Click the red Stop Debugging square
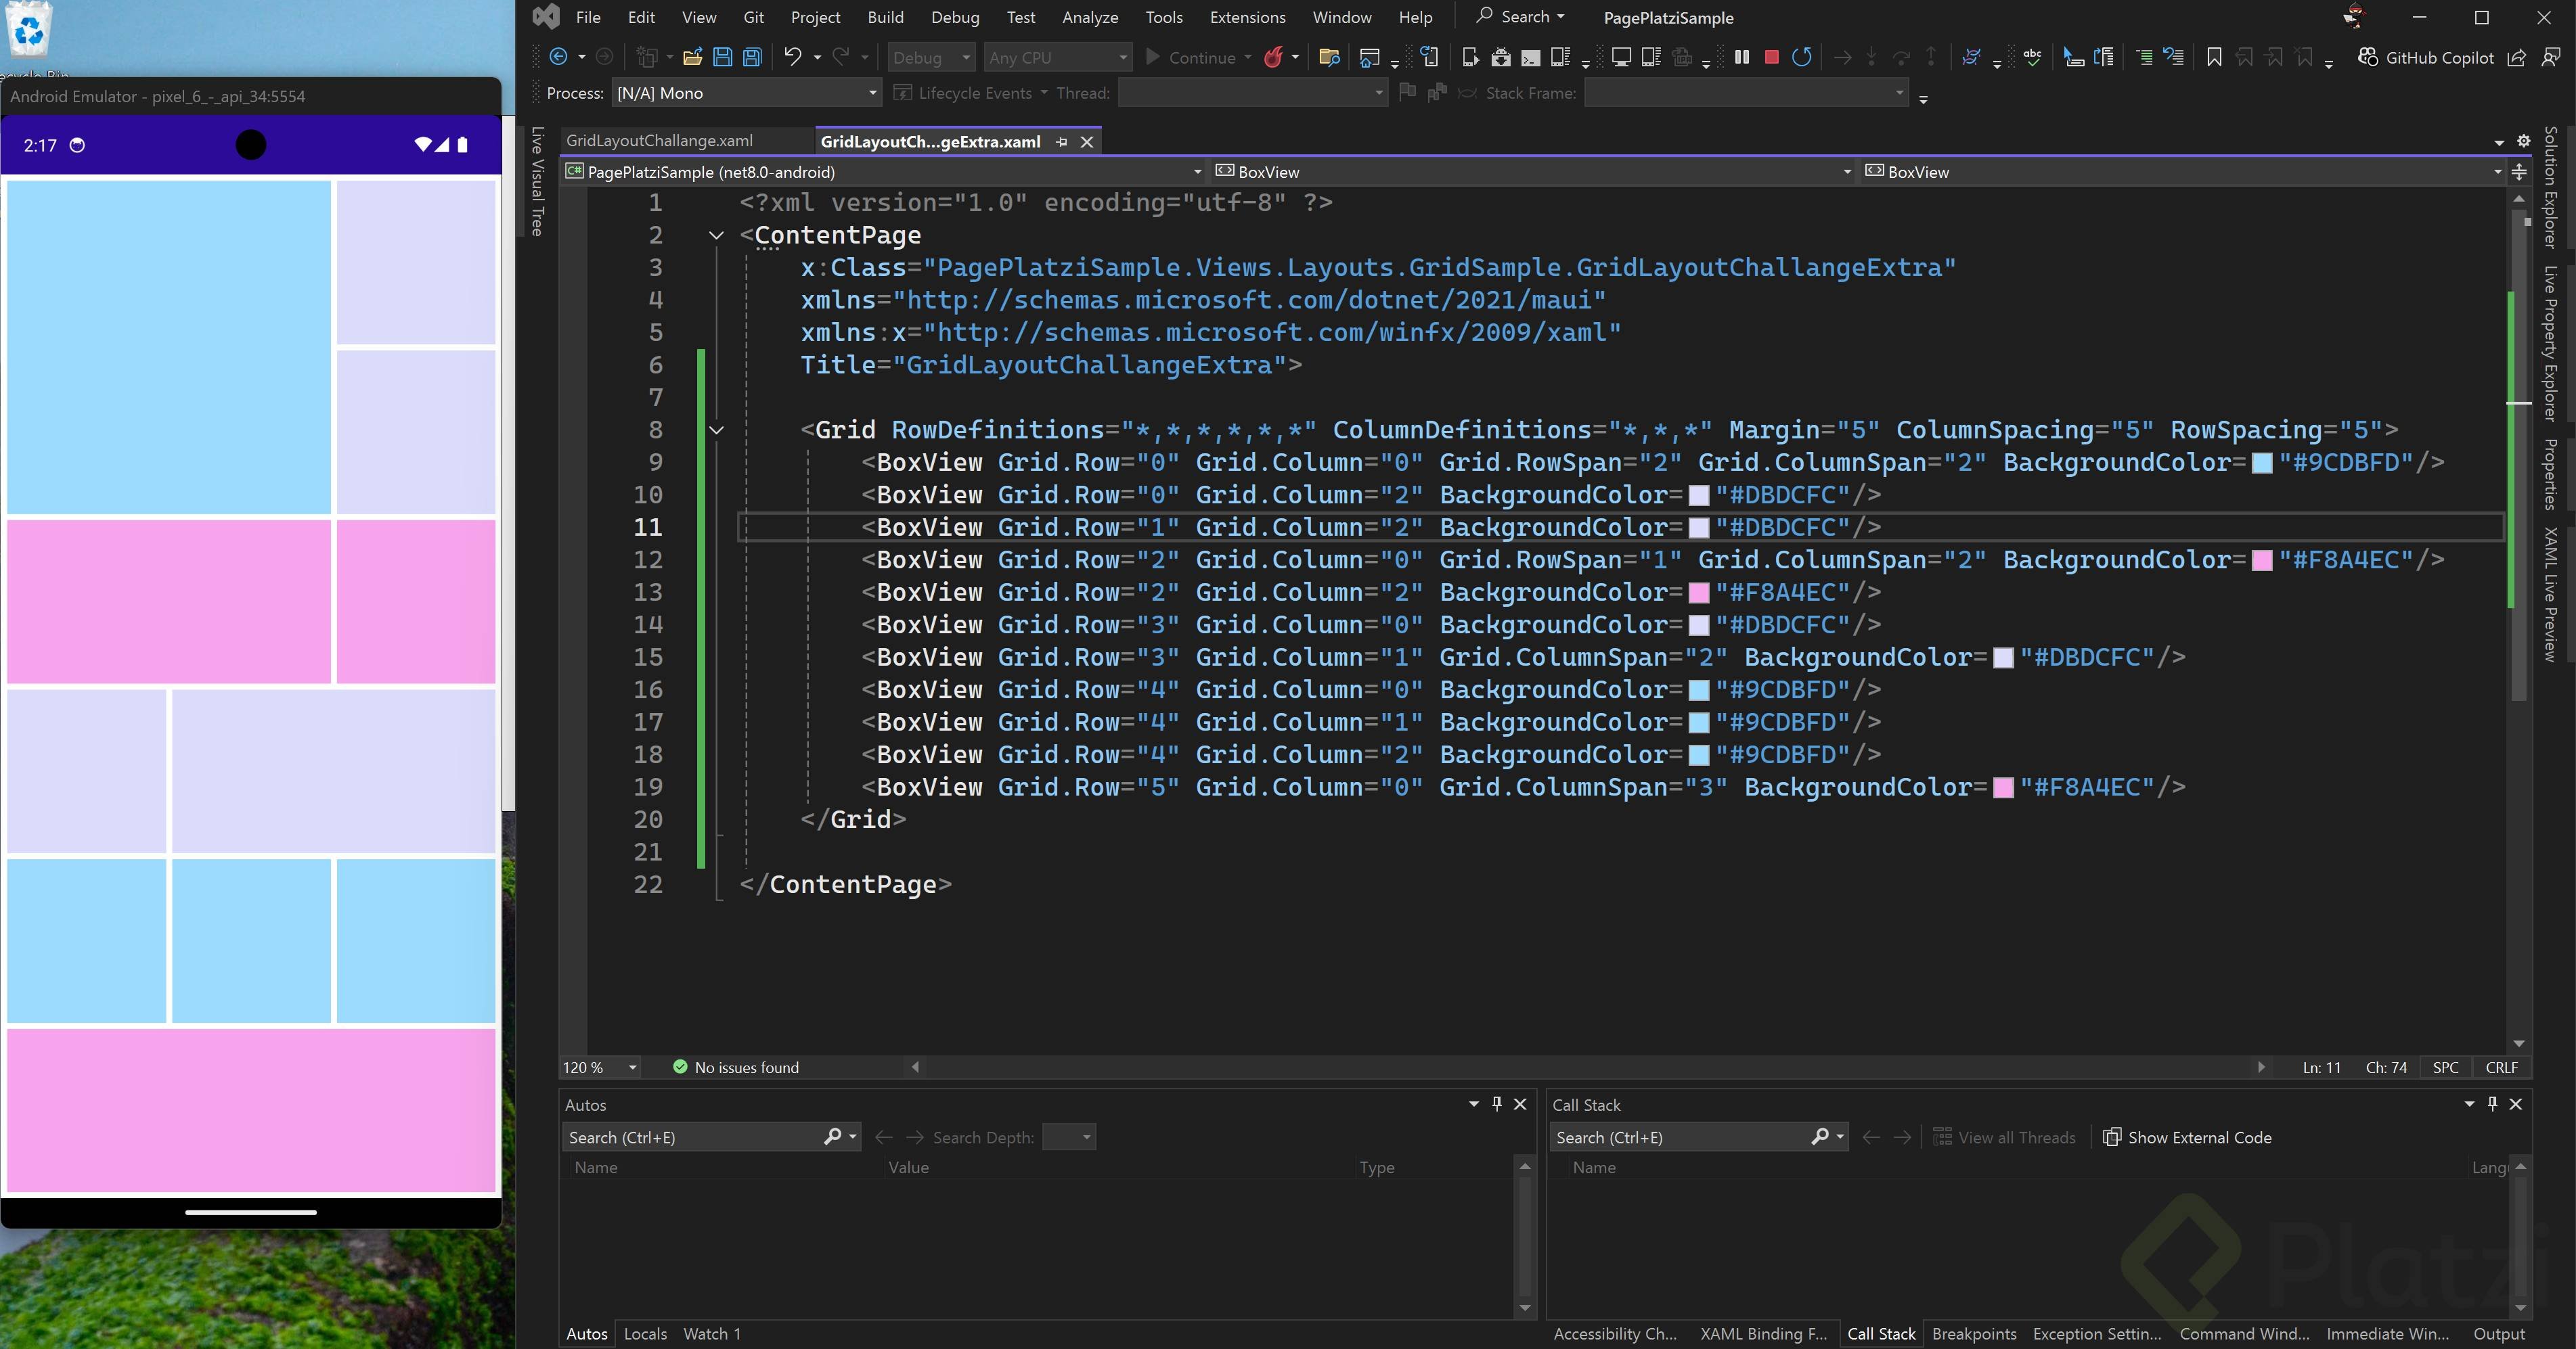The image size is (2576, 1349). tap(1771, 57)
